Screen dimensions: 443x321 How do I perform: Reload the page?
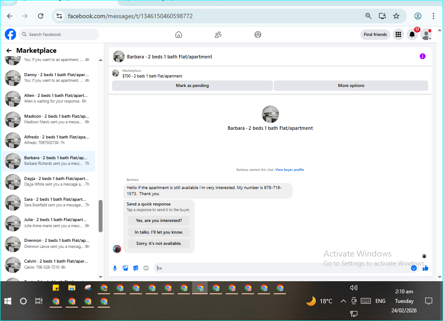(41, 16)
